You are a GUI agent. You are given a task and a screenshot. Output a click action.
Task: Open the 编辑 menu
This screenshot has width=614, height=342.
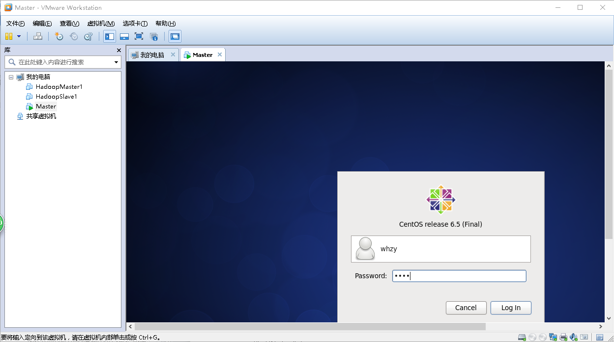(42, 24)
